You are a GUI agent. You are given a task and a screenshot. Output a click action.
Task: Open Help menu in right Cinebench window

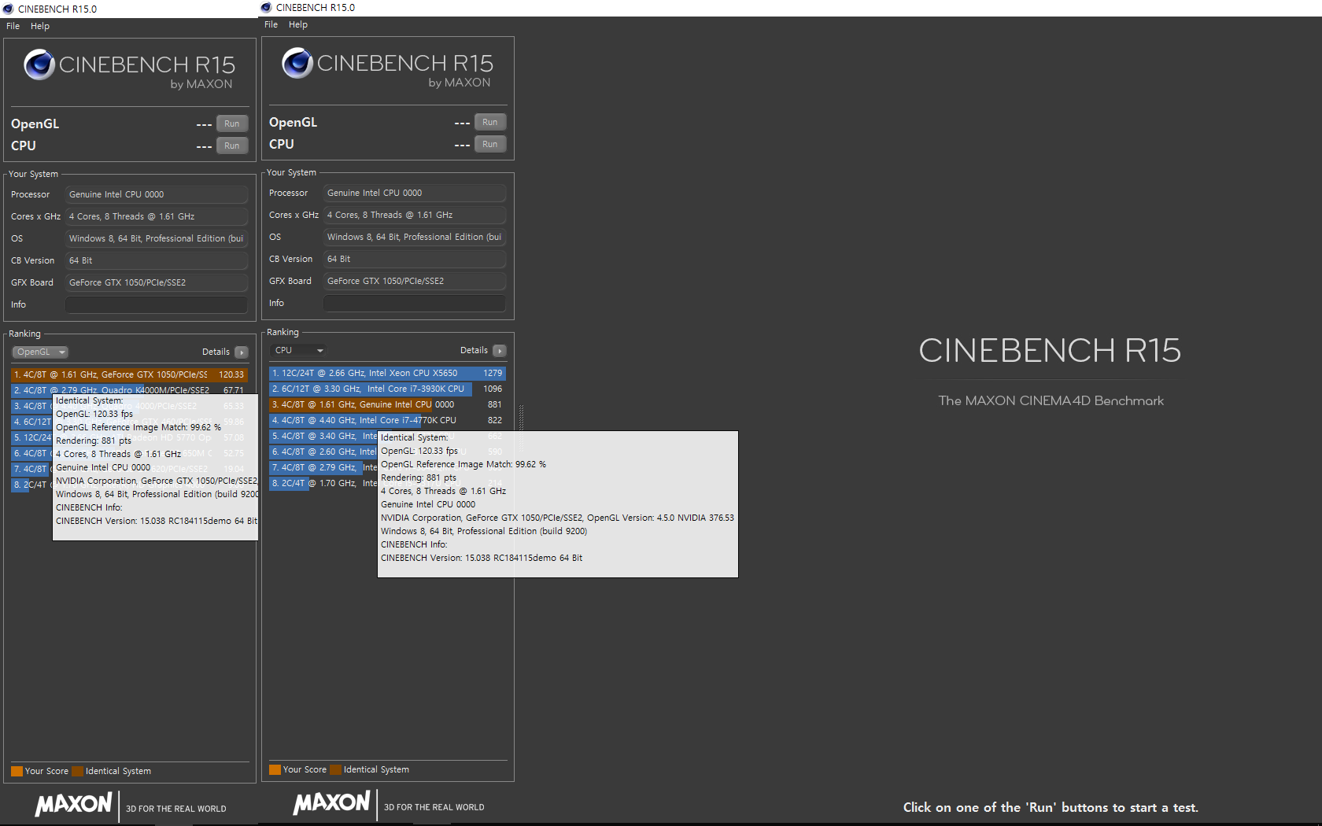[298, 24]
